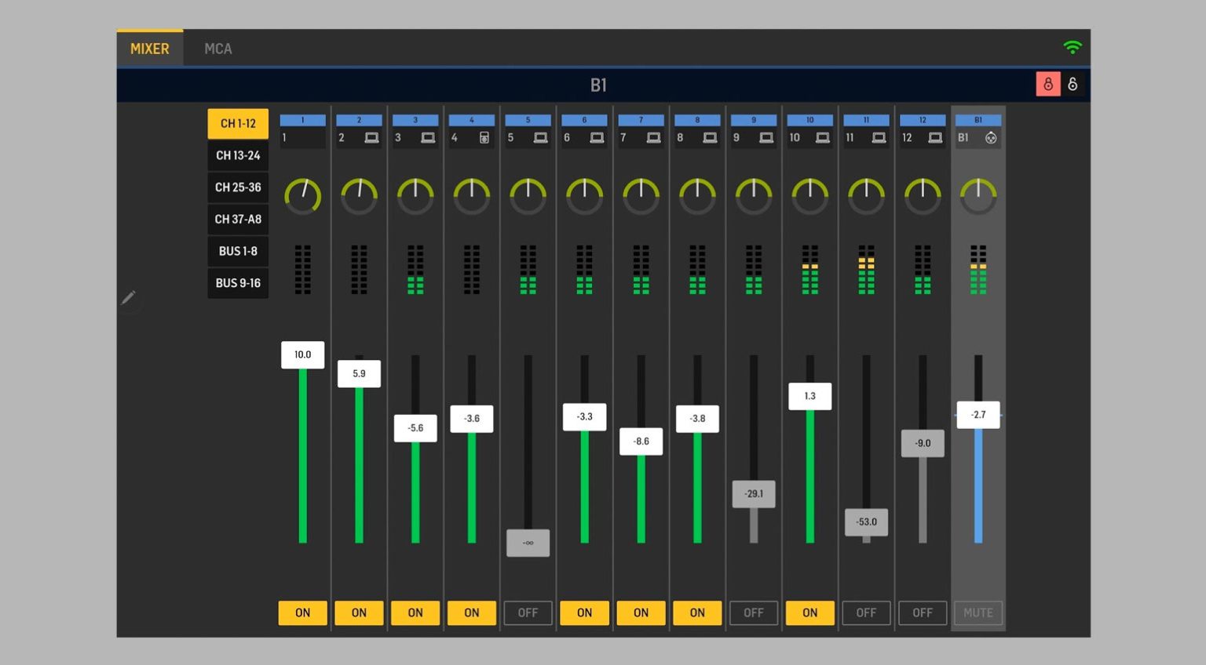Click the laptop source icon on channel 12
This screenshot has height=665, width=1206.
point(937,137)
